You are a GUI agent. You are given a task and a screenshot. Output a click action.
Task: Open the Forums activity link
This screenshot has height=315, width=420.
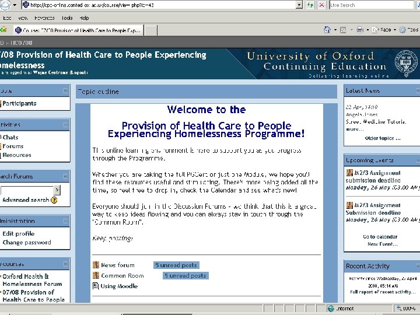pyautogui.click(x=13, y=146)
